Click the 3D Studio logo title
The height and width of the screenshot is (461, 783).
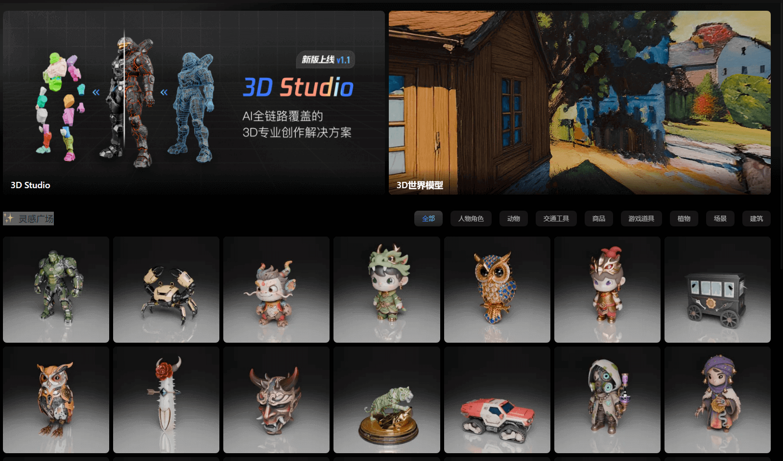pyautogui.click(x=298, y=87)
